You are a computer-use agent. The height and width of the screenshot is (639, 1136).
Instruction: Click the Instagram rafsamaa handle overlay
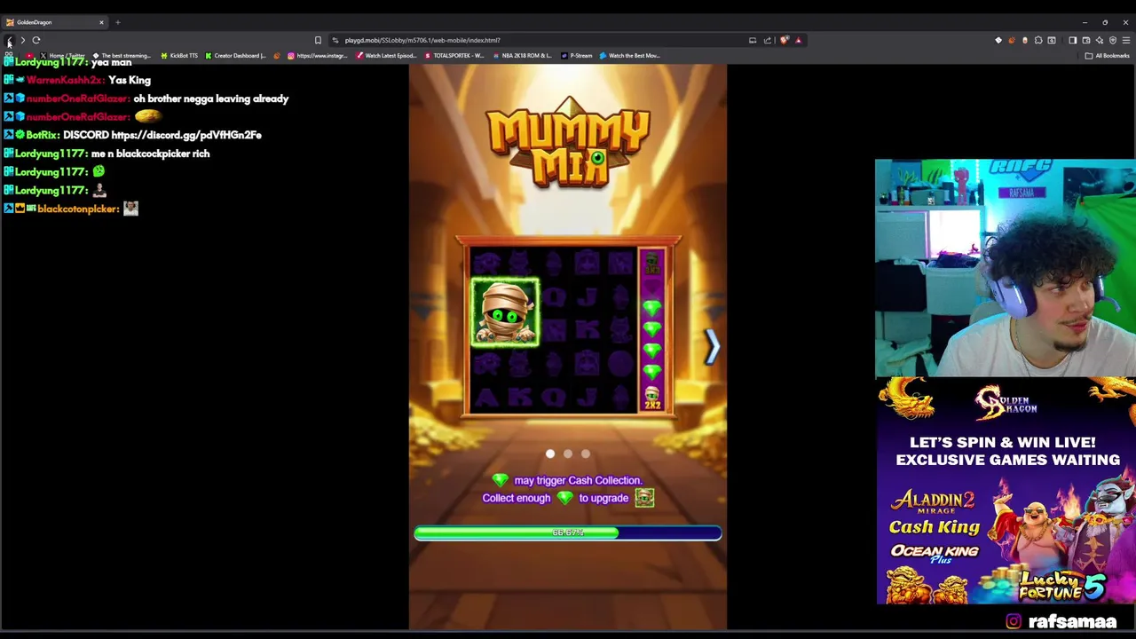(1061, 622)
